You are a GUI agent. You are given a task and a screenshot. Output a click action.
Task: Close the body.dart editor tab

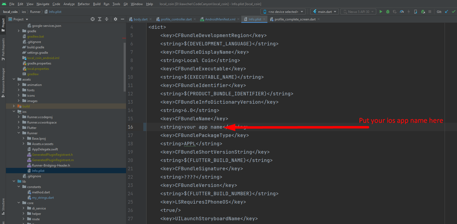click(151, 19)
